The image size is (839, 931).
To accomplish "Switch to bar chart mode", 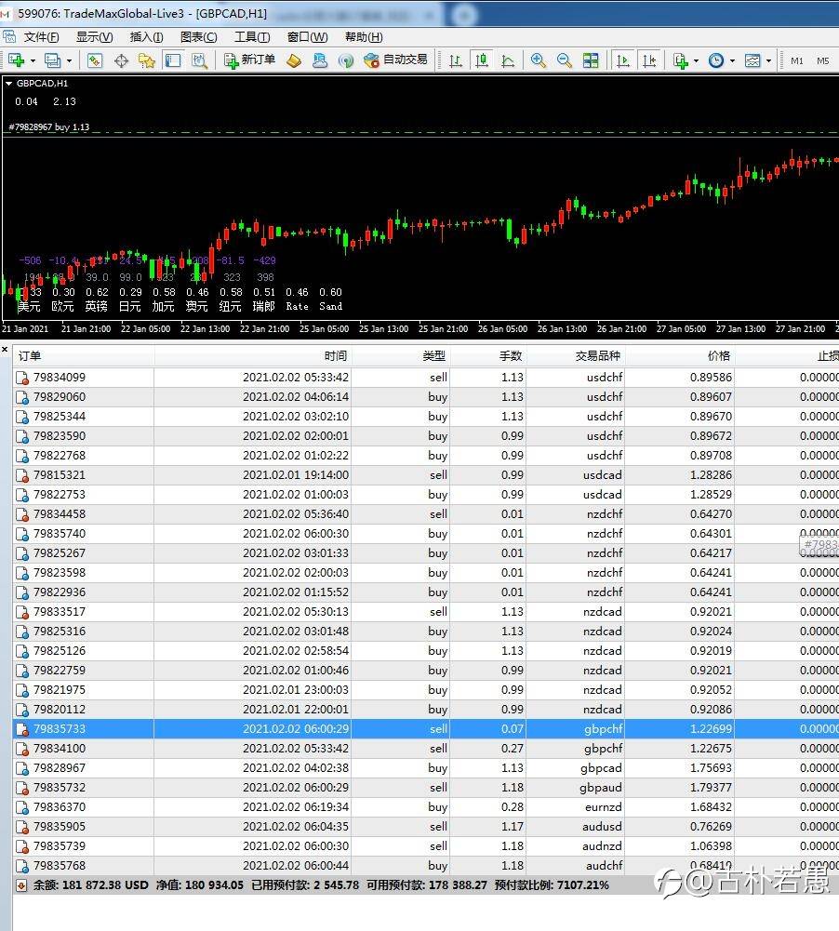I will click(456, 60).
